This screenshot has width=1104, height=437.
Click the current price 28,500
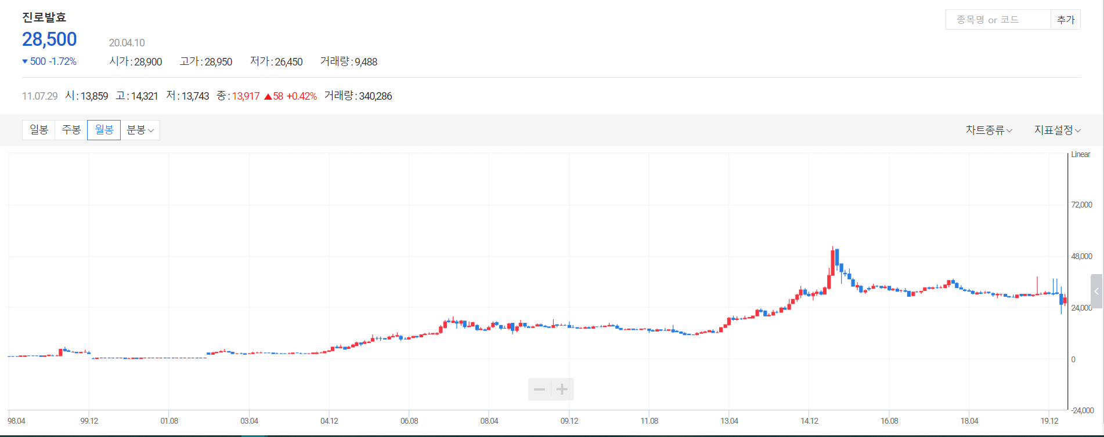pyautogui.click(x=49, y=39)
